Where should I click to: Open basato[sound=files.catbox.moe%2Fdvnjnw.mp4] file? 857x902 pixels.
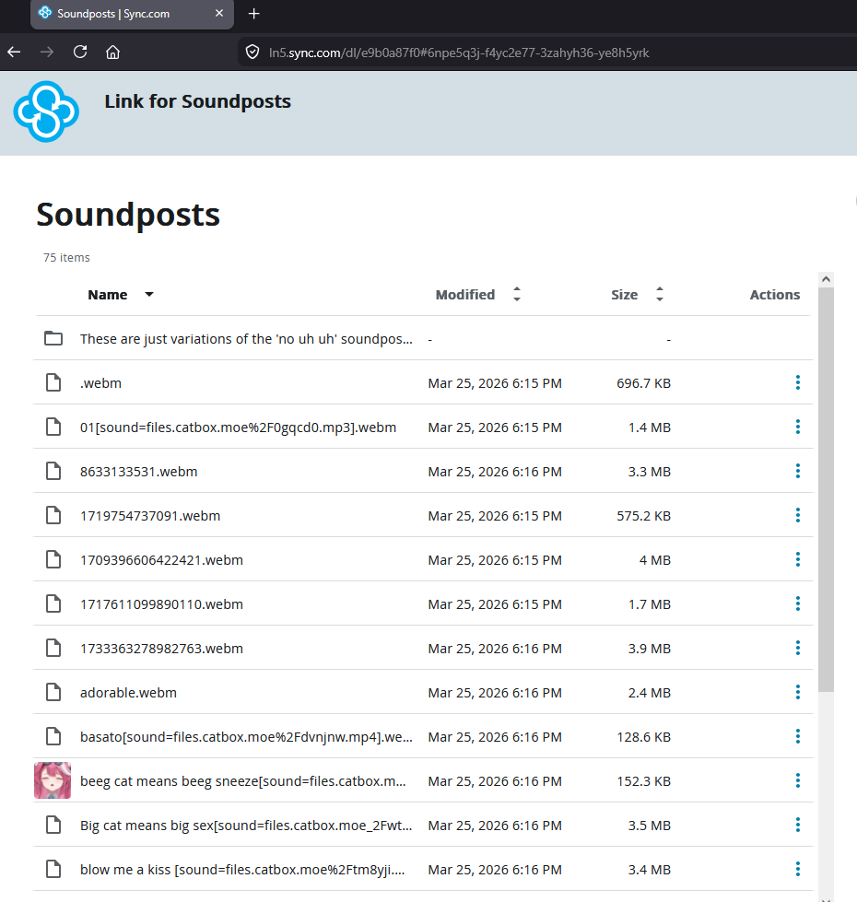(x=246, y=737)
